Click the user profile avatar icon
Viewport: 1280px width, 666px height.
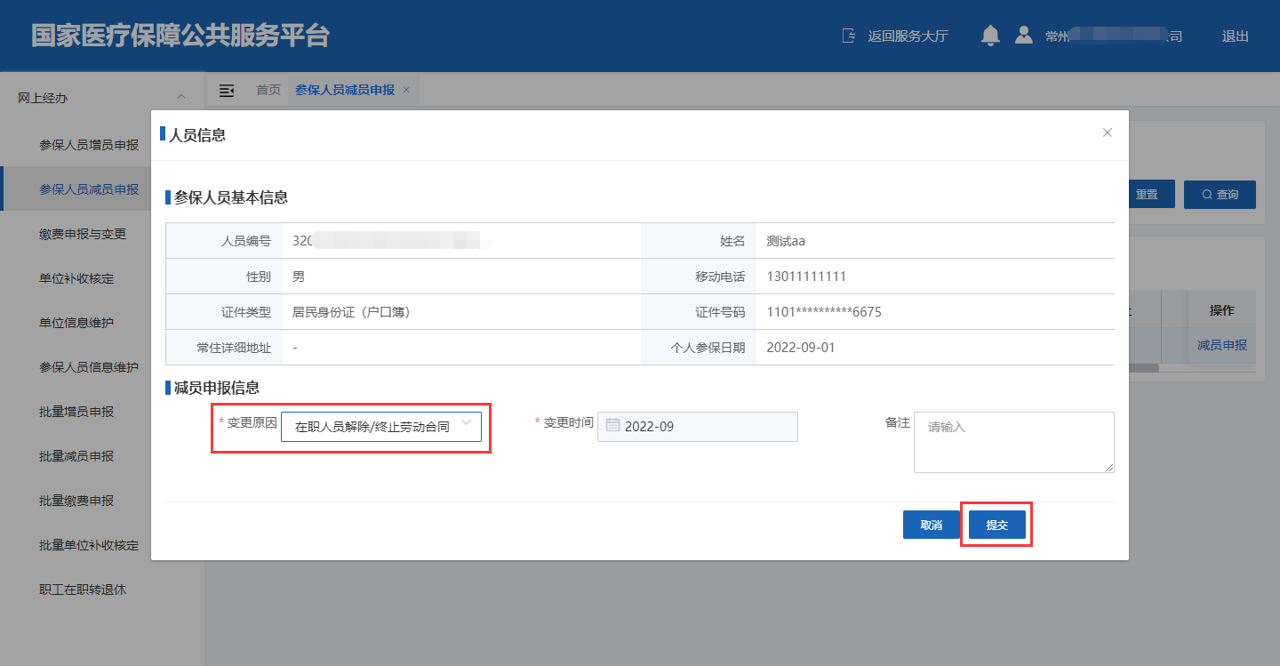coord(1024,36)
